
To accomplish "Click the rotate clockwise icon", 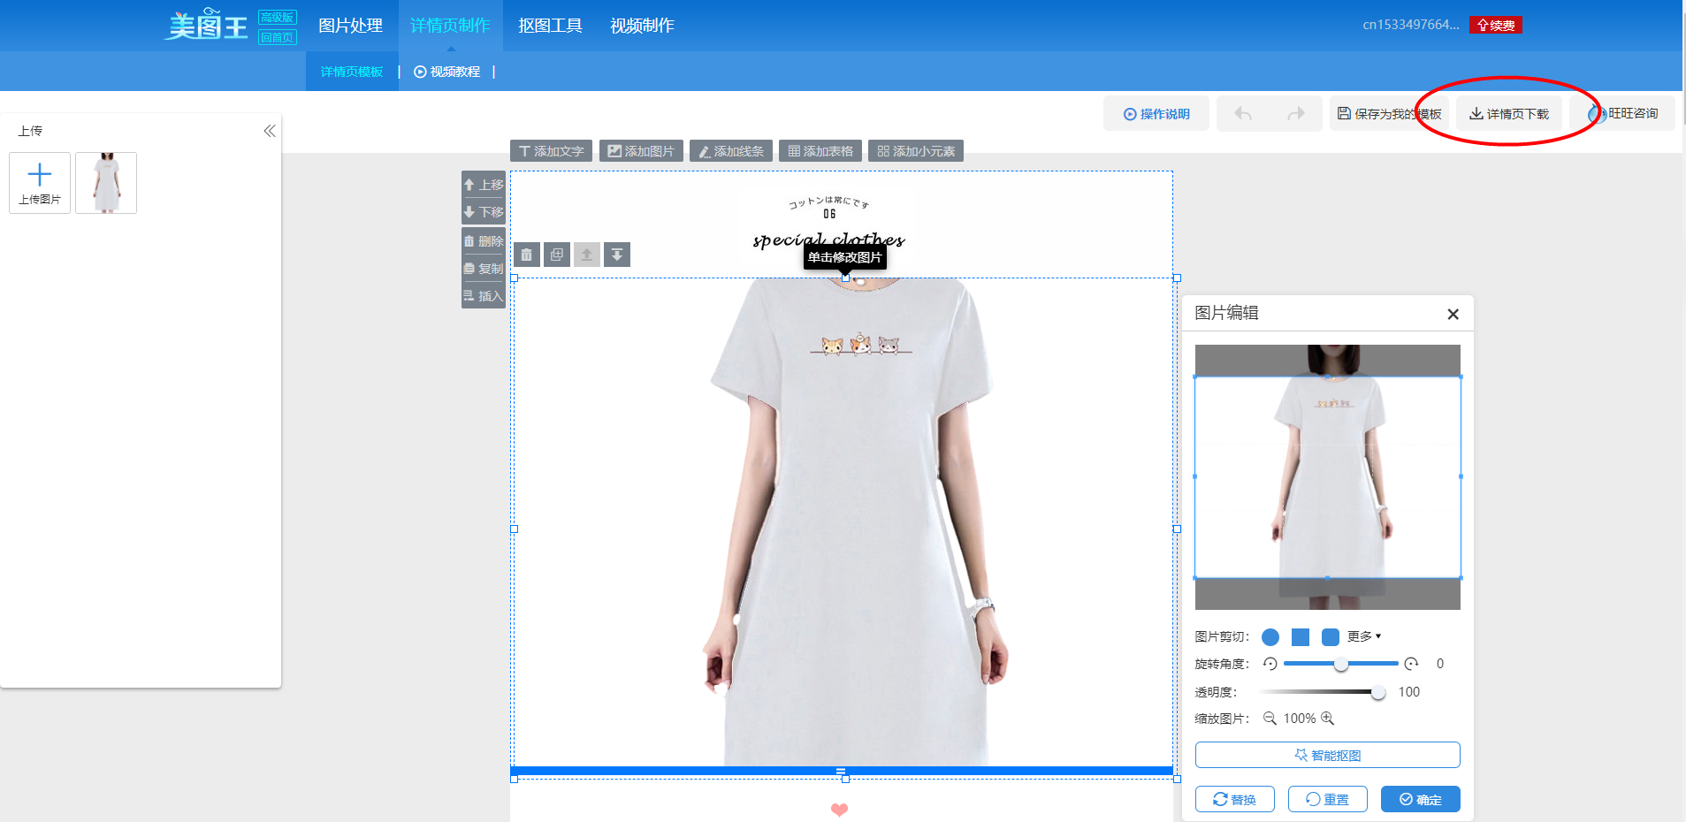I will [x=1412, y=664].
